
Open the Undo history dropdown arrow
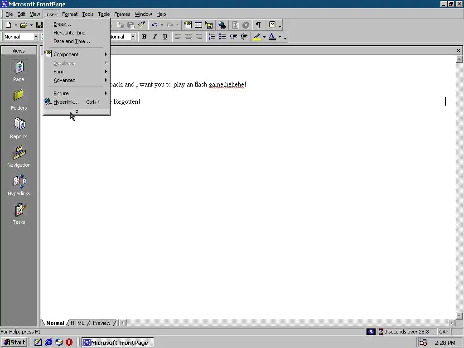162,25
